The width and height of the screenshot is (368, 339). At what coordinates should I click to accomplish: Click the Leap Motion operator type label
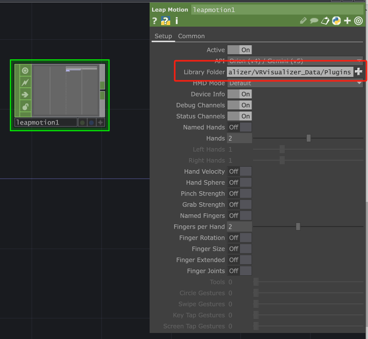click(x=170, y=10)
